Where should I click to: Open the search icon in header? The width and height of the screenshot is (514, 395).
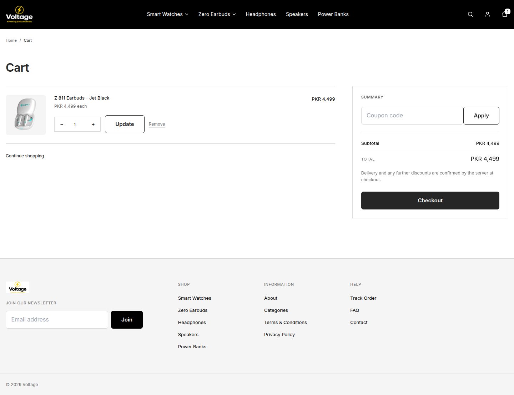tap(470, 14)
